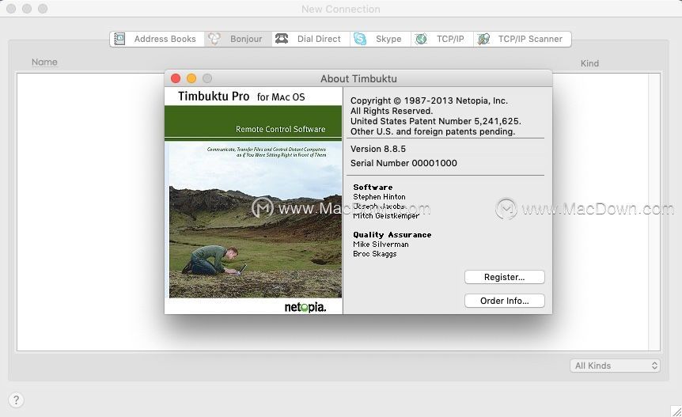Viewport: 682px width, 417px height.
Task: Switch to the TCP/IP tab
Action: (x=441, y=39)
